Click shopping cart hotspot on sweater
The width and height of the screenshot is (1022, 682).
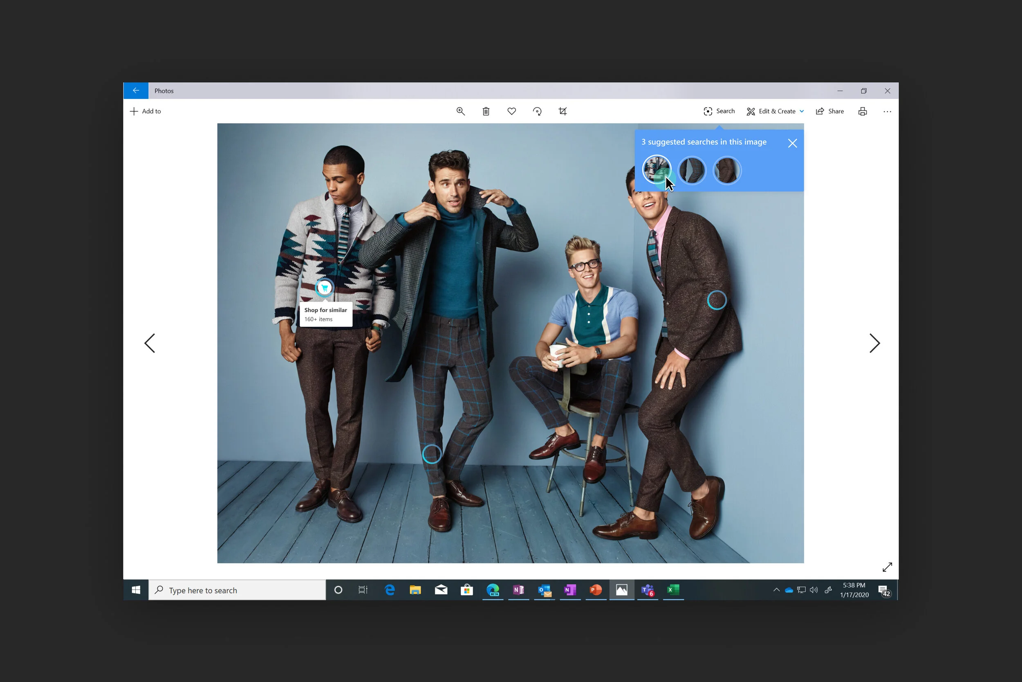[324, 288]
